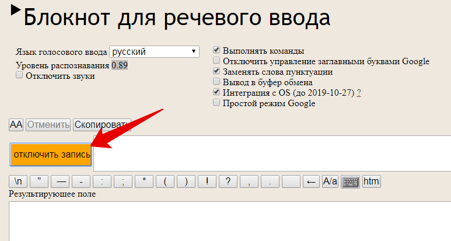
Task: Uncheck Выполнять команды checkbox
Action: pyautogui.click(x=216, y=50)
